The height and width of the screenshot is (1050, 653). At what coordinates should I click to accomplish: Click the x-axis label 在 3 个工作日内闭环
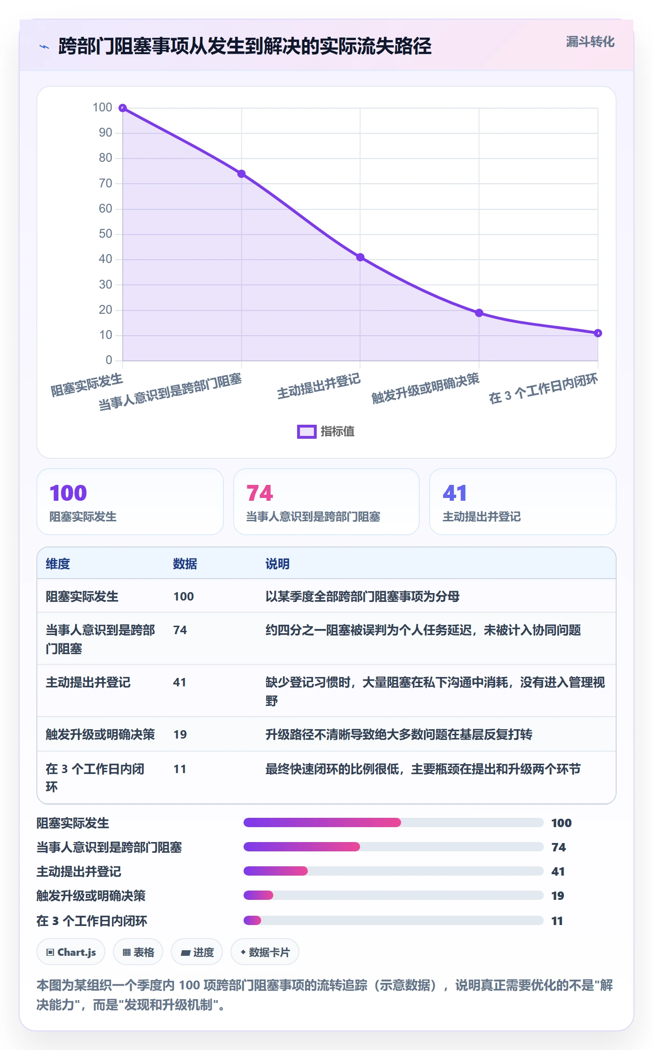click(x=543, y=389)
